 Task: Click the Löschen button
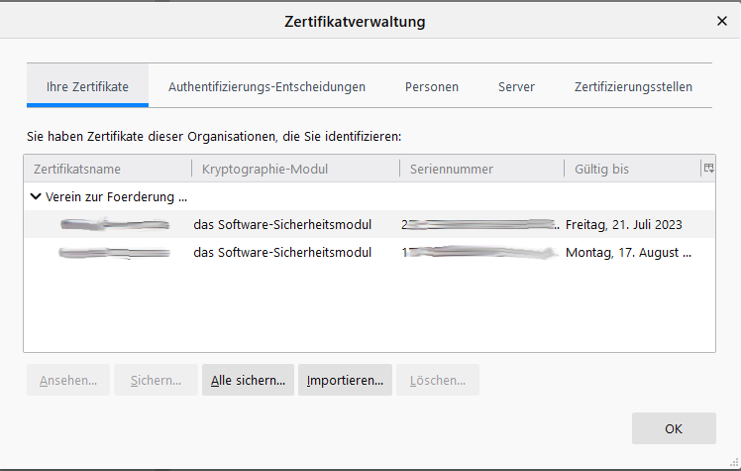(438, 380)
